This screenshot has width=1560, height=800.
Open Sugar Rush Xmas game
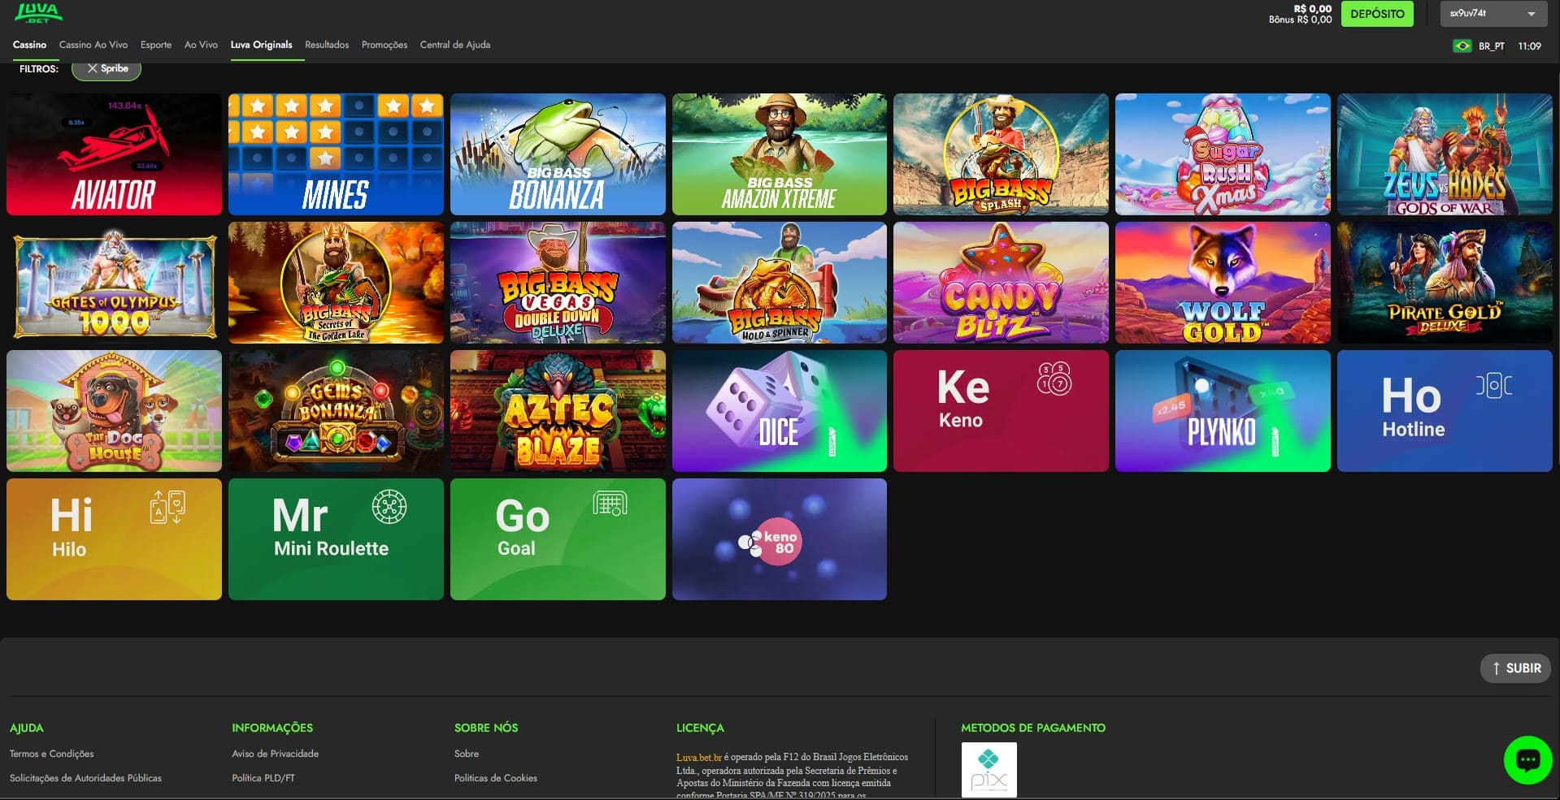point(1223,154)
